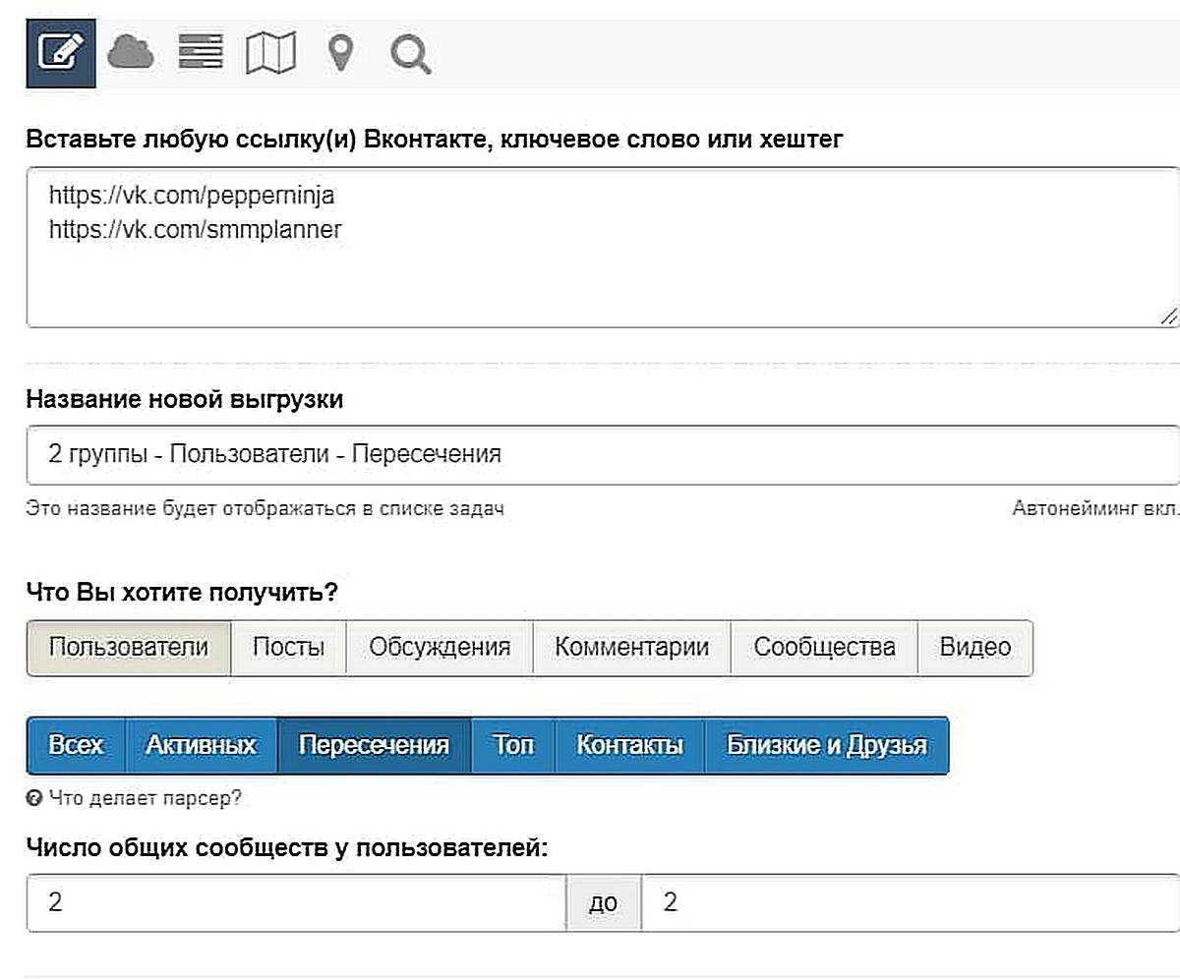Select the list rows icon
The image size is (1180, 979).
pos(201,53)
